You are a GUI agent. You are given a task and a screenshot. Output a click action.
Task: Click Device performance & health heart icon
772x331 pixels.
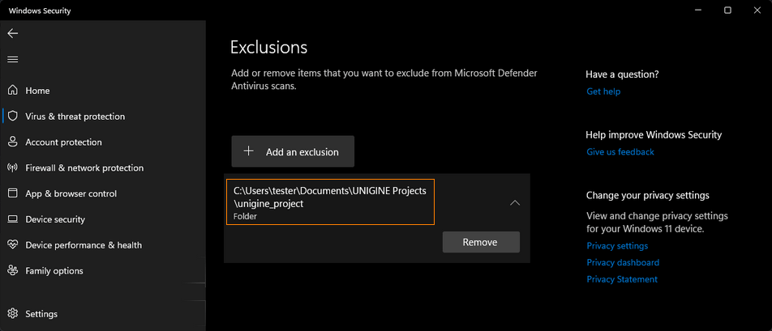tap(12, 244)
